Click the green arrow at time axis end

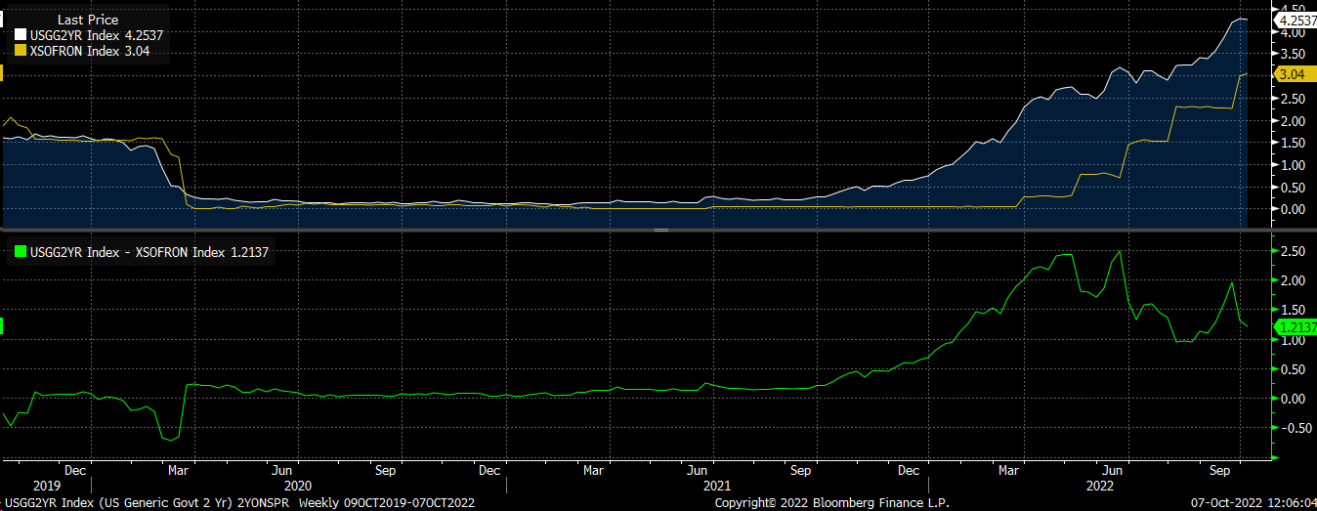click(x=1274, y=457)
